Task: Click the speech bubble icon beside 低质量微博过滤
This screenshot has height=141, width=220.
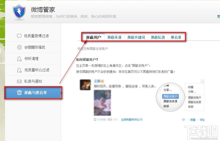Action: pos(19,36)
